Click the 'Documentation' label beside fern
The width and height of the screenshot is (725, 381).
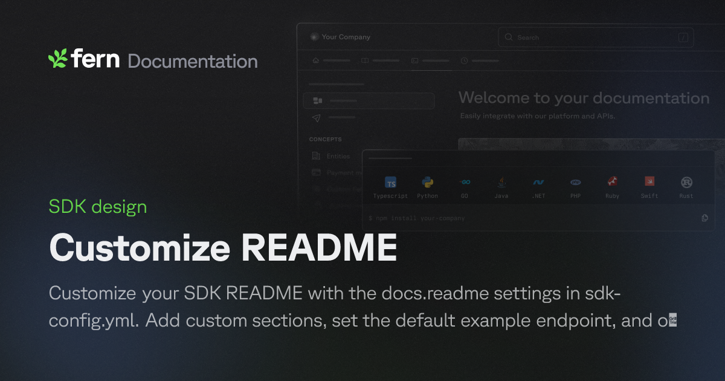tap(193, 62)
